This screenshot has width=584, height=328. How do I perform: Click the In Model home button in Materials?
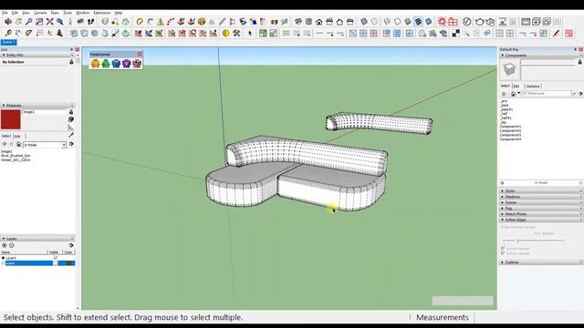tap(18, 144)
